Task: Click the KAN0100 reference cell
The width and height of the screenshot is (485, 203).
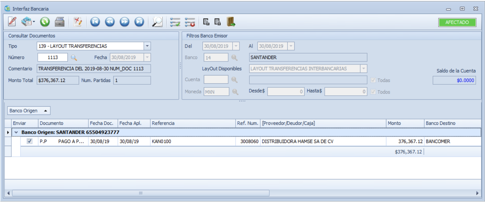Action: 192,141
